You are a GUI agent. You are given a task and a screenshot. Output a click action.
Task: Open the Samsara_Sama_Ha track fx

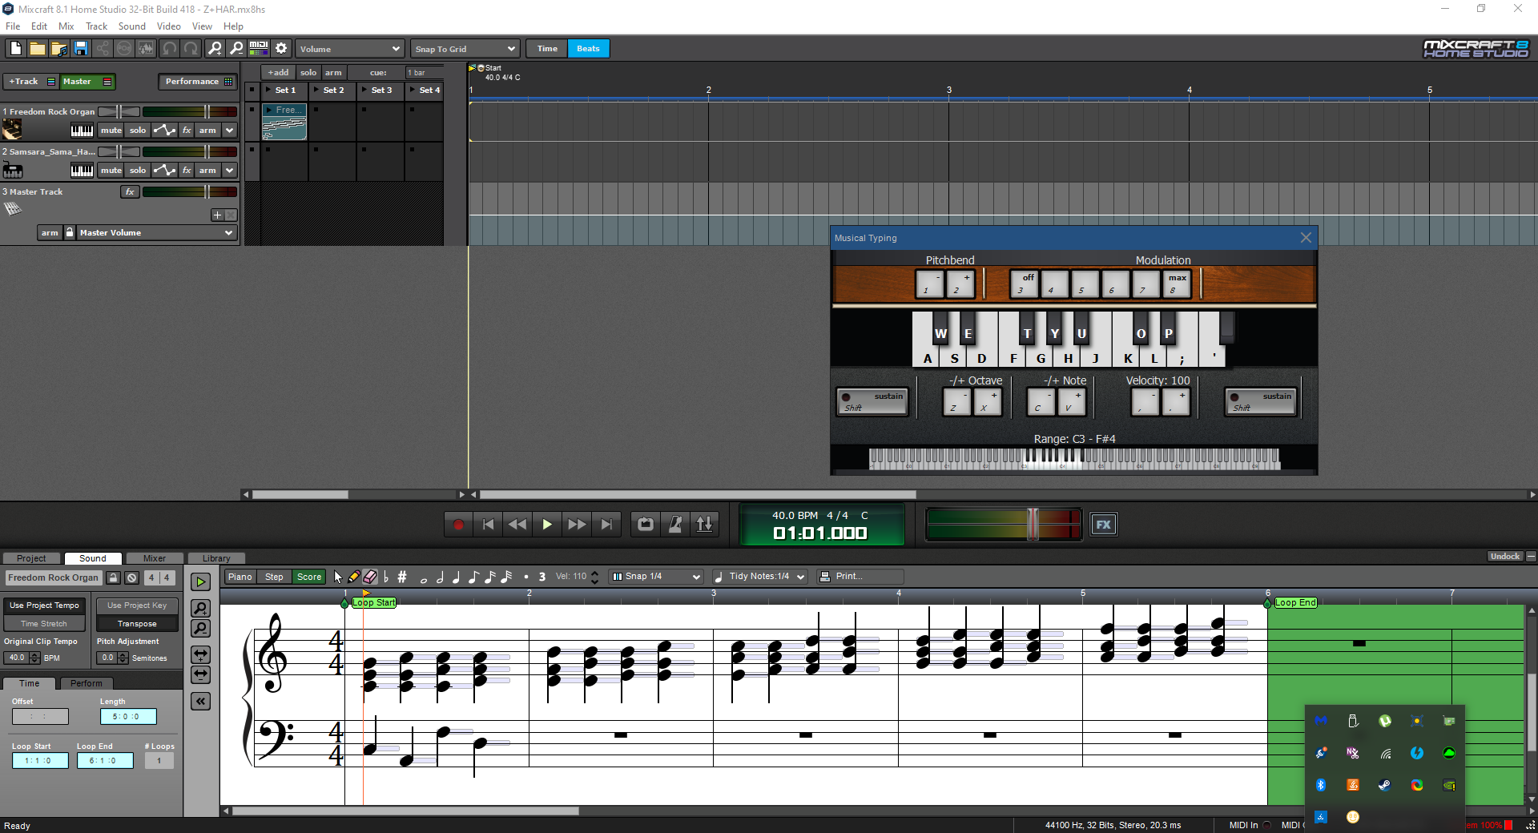[187, 171]
